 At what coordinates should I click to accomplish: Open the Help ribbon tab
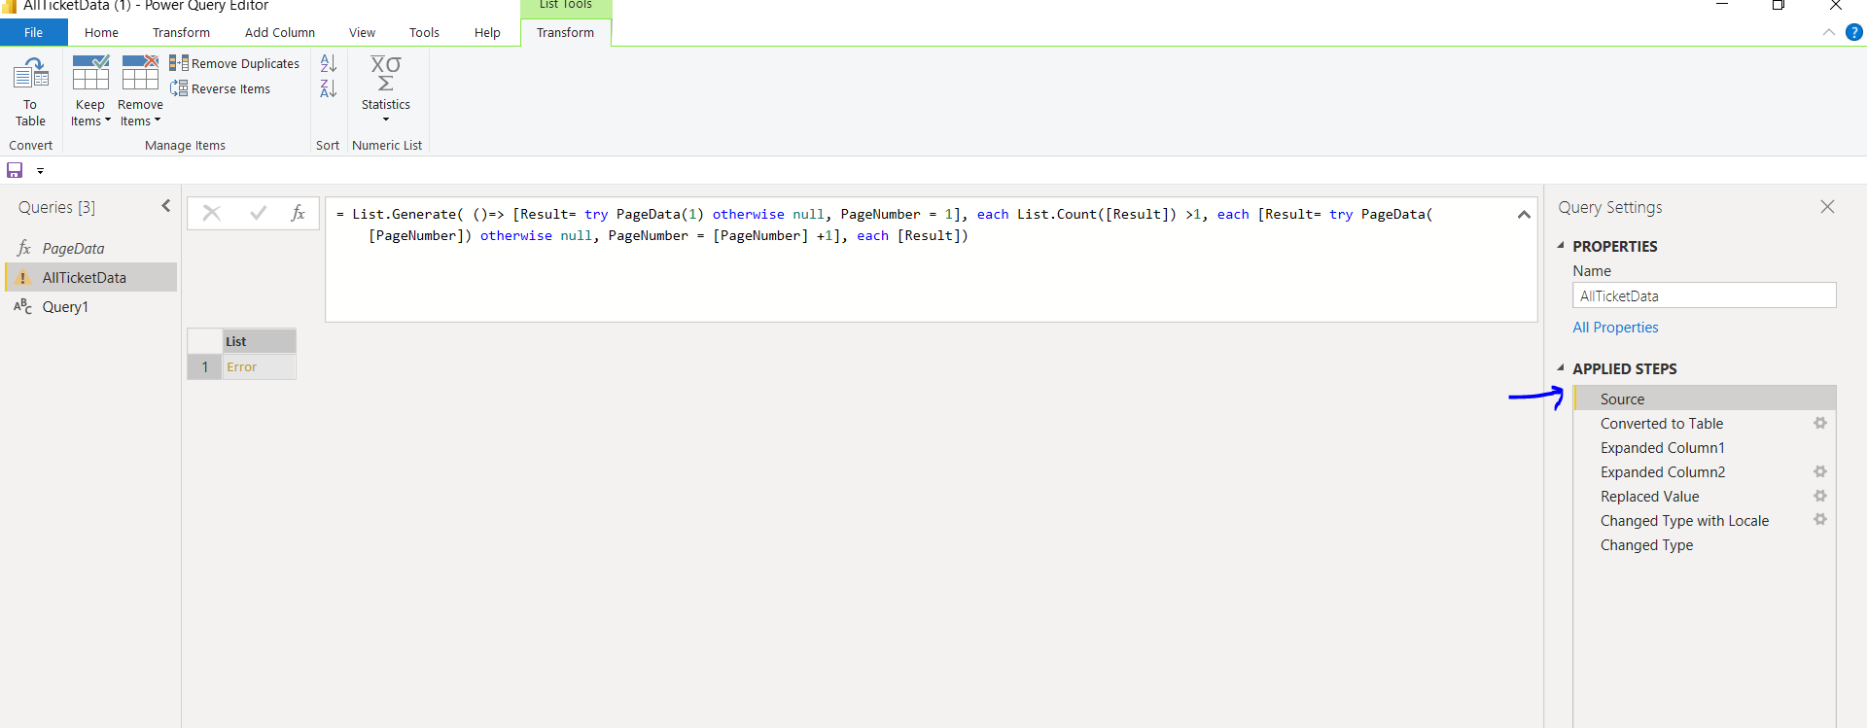pos(487,32)
